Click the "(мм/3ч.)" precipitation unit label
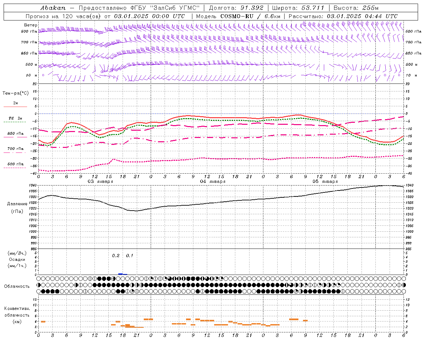Image resolution: width=423 pixels, height=338 pixels. [17, 253]
